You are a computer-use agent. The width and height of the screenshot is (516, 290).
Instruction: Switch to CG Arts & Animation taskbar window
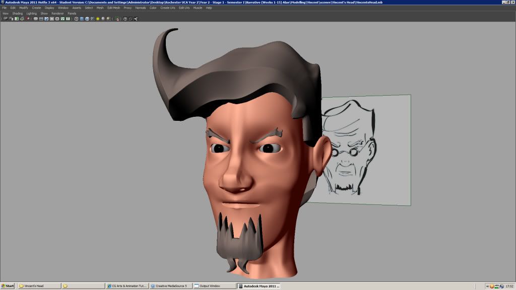[x=127, y=286]
